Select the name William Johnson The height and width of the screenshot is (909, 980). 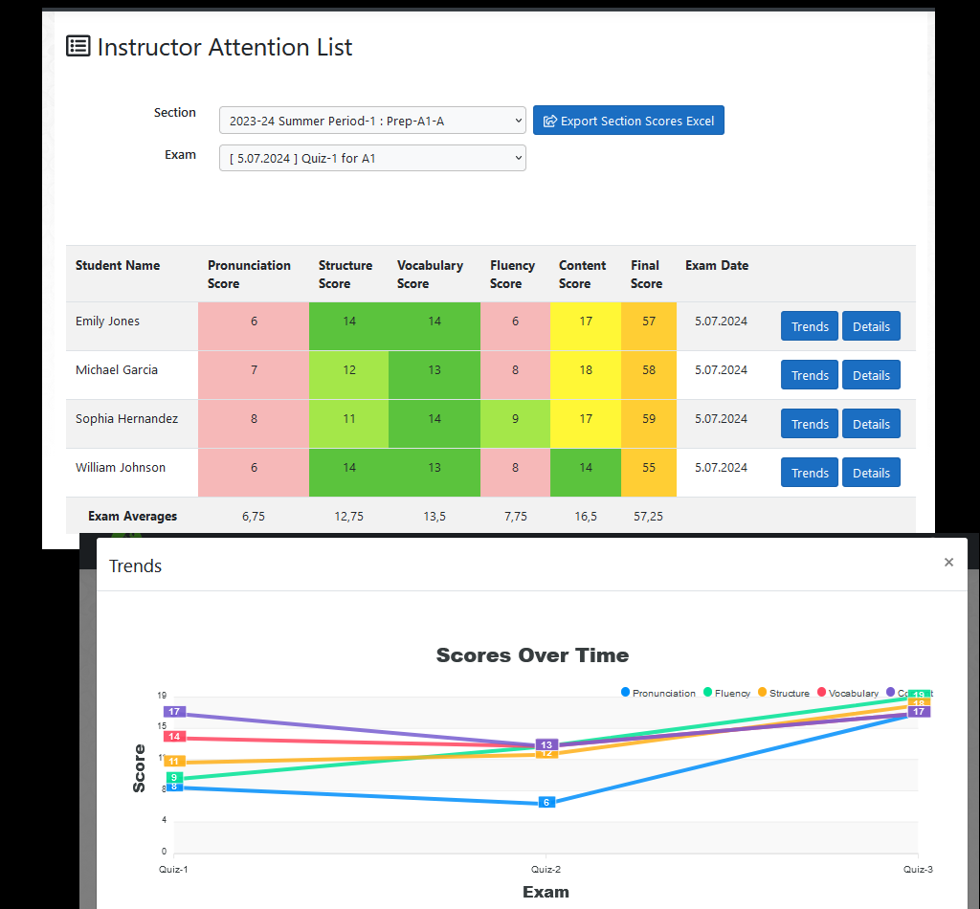121,467
